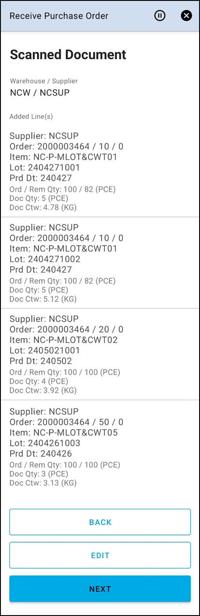Image resolution: width=200 pixels, height=616 pixels.
Task: Tap the EDIT button
Action: tap(100, 555)
